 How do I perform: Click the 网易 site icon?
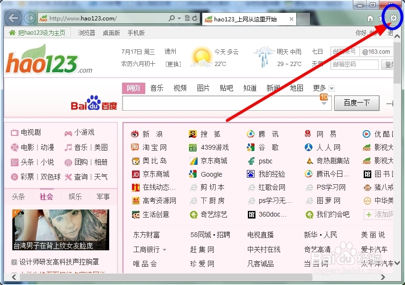pos(308,134)
